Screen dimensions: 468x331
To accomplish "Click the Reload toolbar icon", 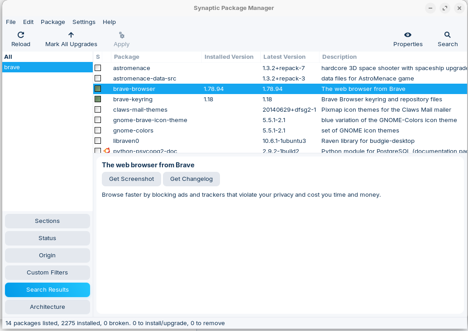I will click(21, 35).
